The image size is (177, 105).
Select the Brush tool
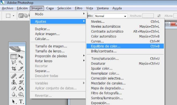21,76
